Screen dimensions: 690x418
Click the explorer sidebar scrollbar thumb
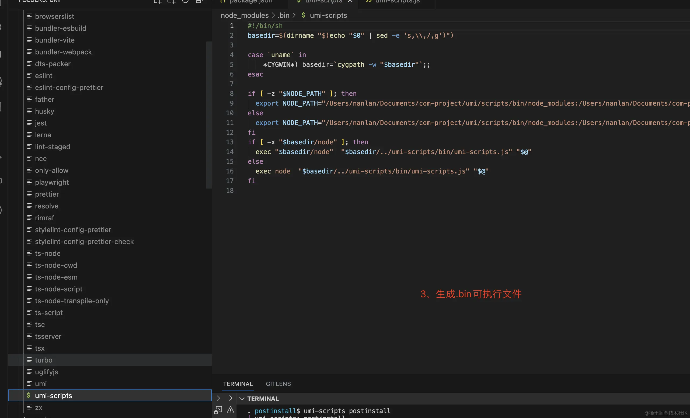[209, 115]
